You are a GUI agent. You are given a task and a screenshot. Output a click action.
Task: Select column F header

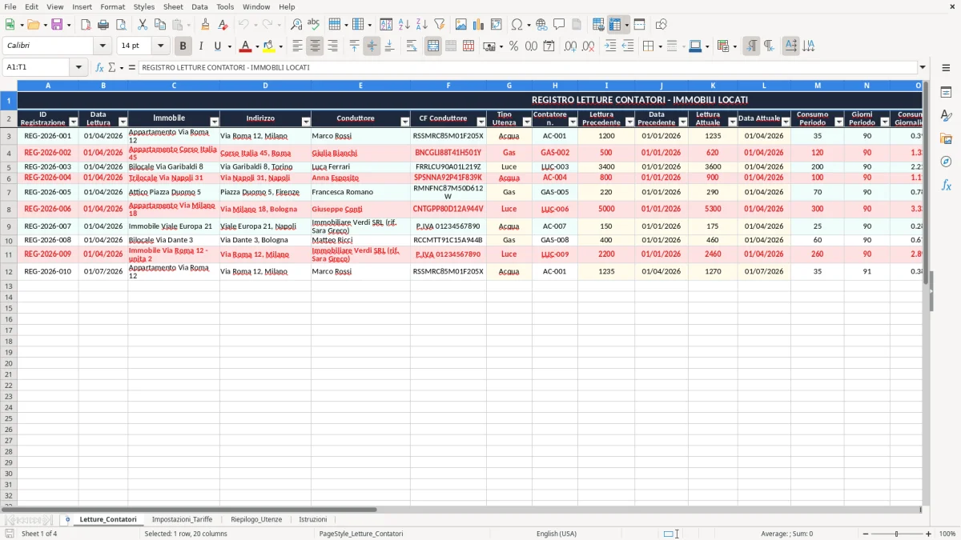(448, 85)
